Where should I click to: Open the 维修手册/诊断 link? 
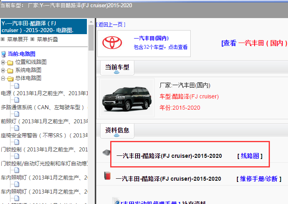(x=259, y=179)
